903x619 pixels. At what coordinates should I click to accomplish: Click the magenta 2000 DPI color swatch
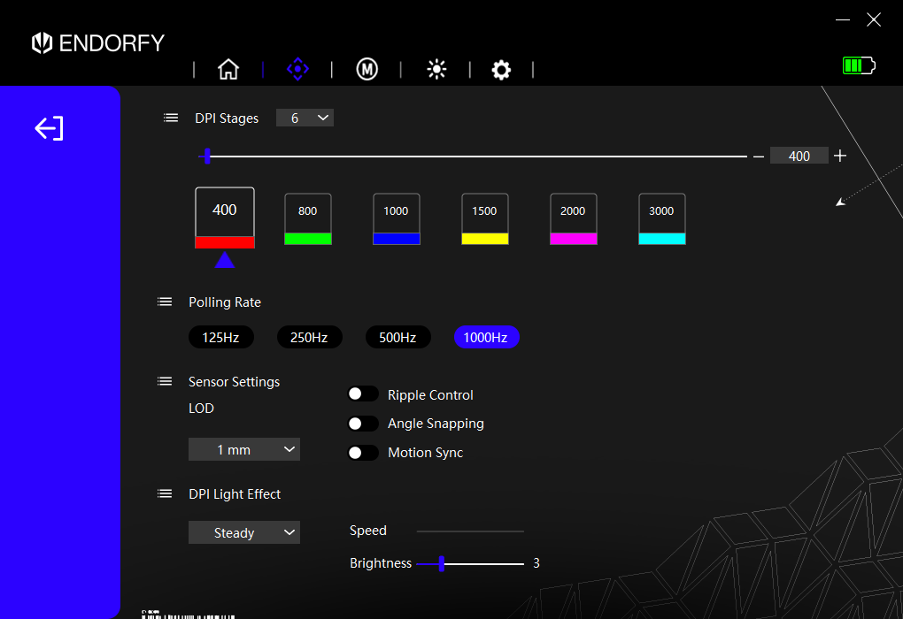(573, 239)
